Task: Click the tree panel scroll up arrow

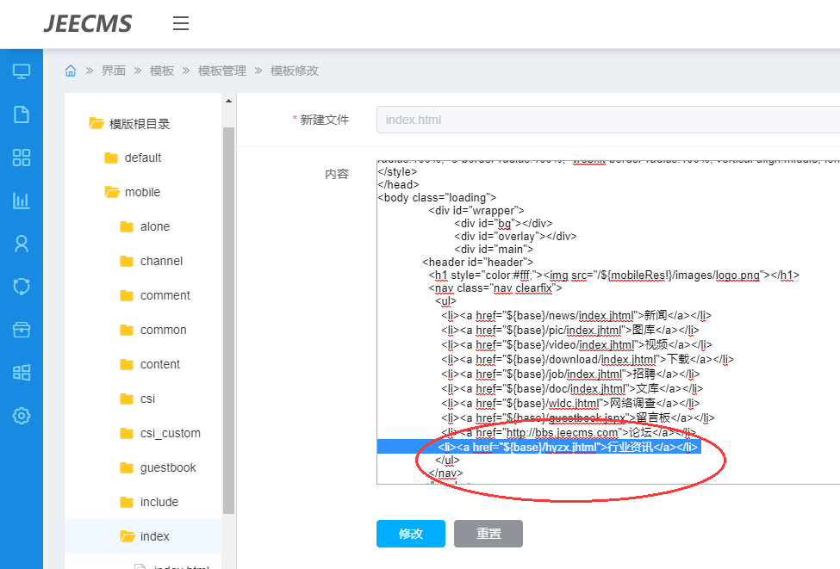Action: click(229, 101)
